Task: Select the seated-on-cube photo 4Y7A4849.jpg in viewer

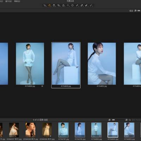Action: (x=66, y=63)
